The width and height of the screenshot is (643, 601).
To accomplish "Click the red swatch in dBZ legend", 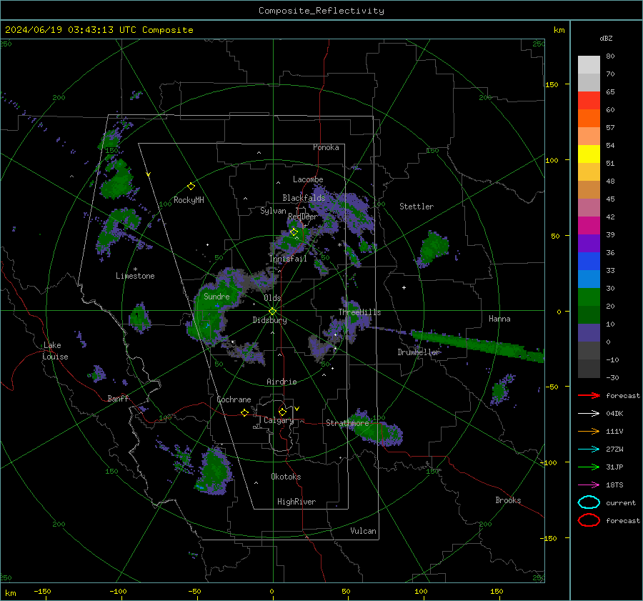I will click(x=589, y=101).
